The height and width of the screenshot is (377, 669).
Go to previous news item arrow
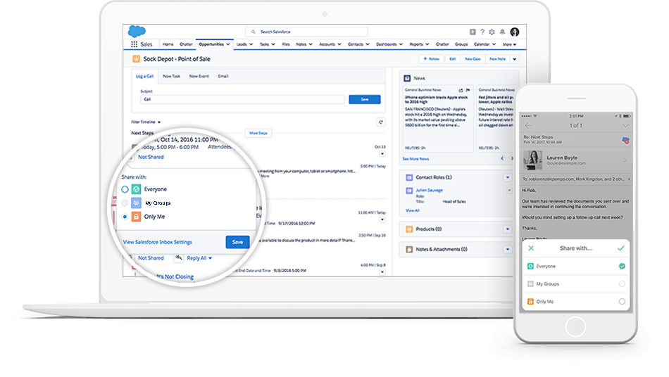(x=502, y=158)
